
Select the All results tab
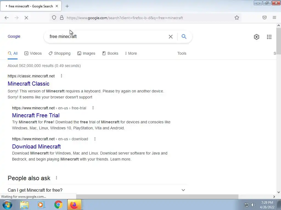click(13, 53)
